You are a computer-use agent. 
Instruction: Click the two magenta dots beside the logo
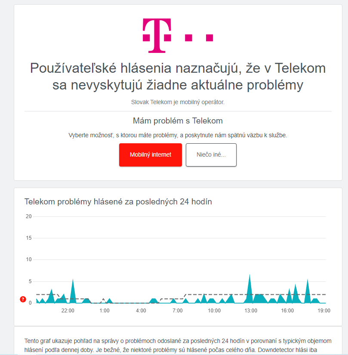(199, 38)
